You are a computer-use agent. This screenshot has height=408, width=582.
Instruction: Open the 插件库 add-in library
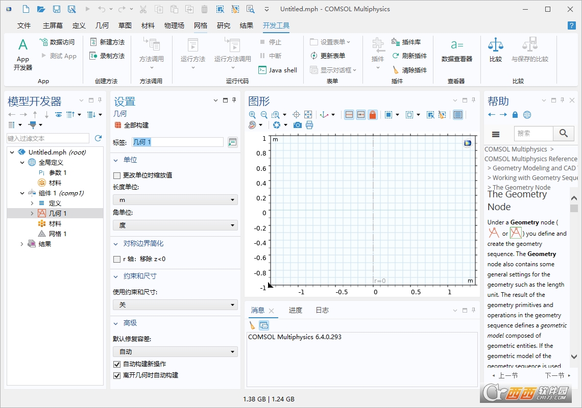pos(406,42)
